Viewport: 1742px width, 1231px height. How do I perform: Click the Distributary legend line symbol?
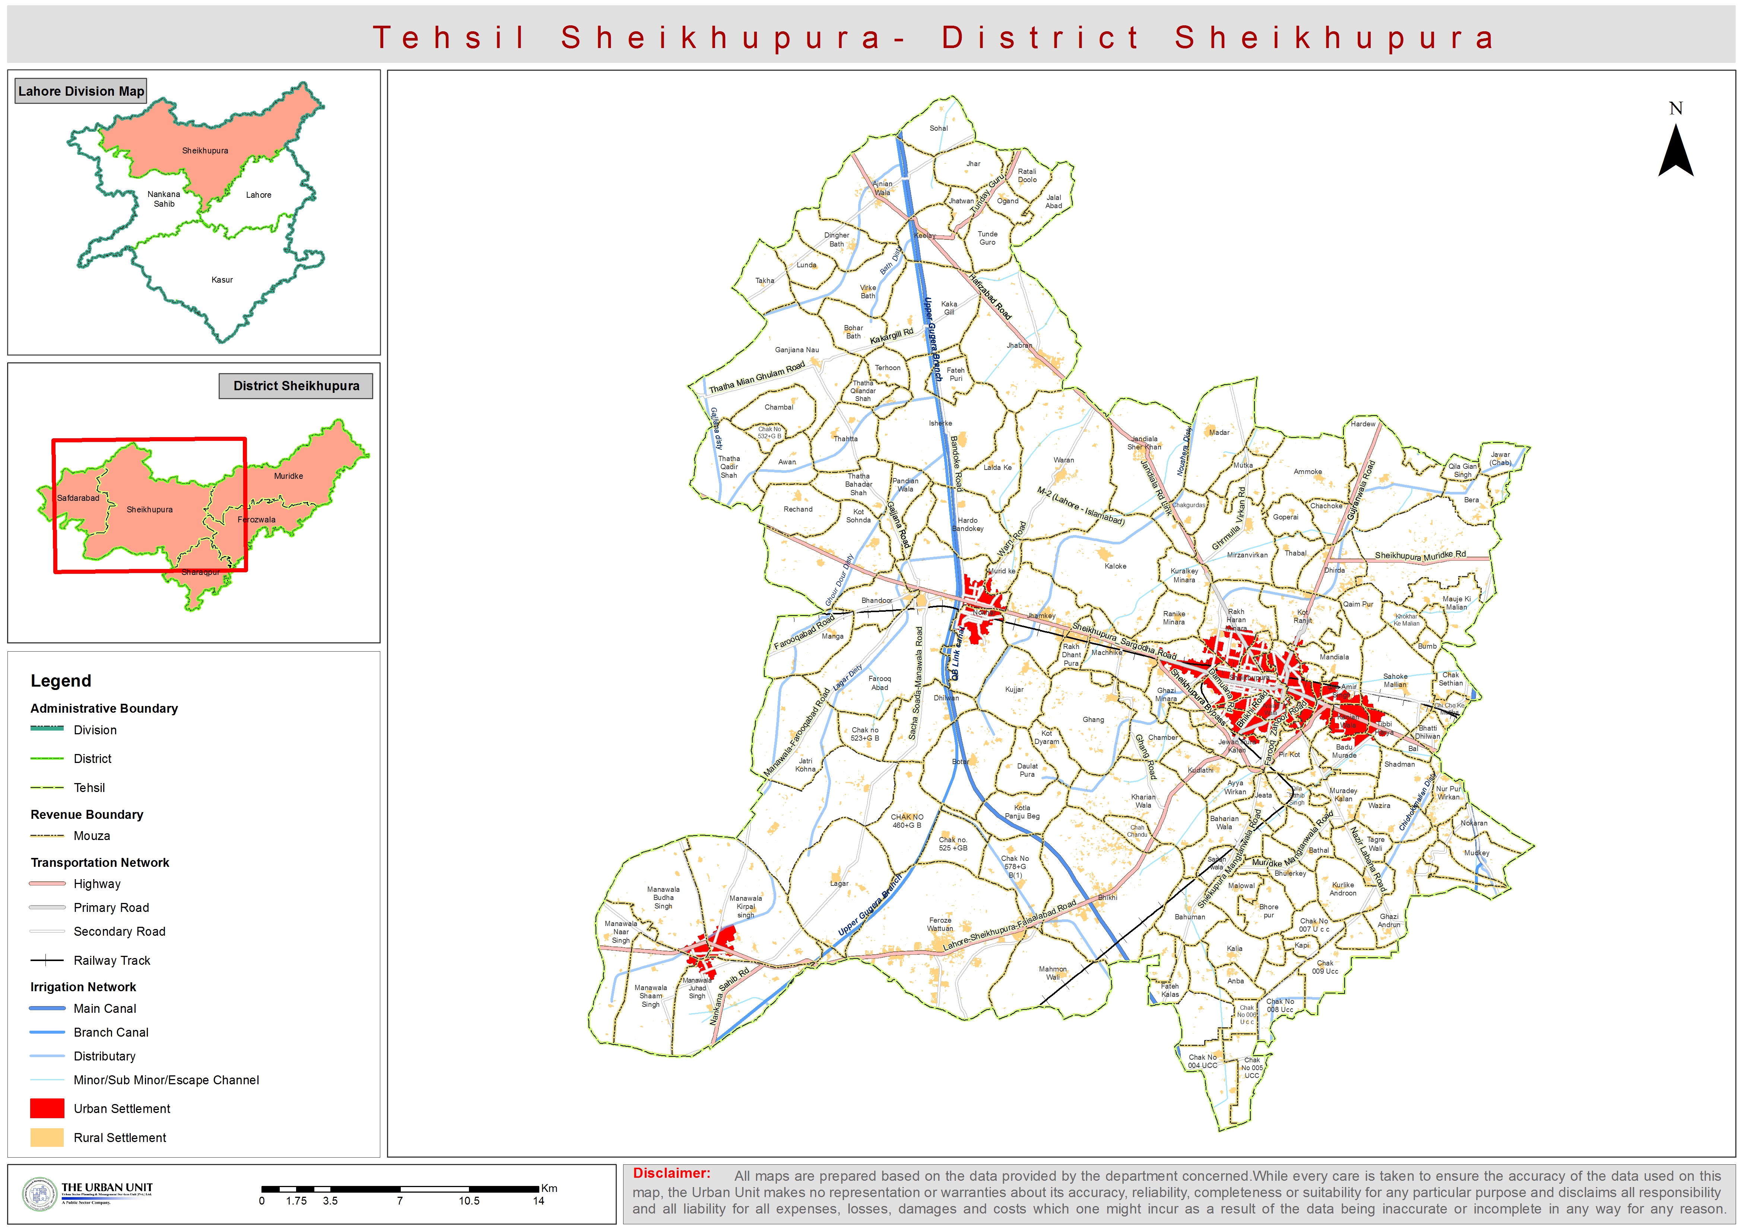click(47, 1056)
